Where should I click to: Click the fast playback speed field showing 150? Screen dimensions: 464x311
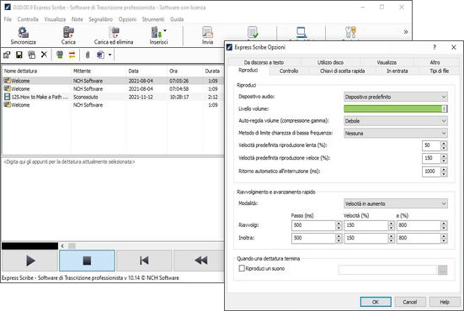coord(431,158)
